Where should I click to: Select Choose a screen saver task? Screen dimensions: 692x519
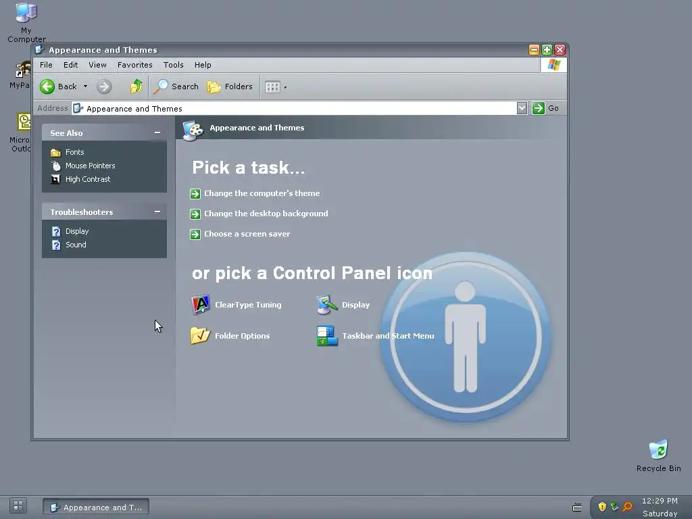(x=247, y=234)
